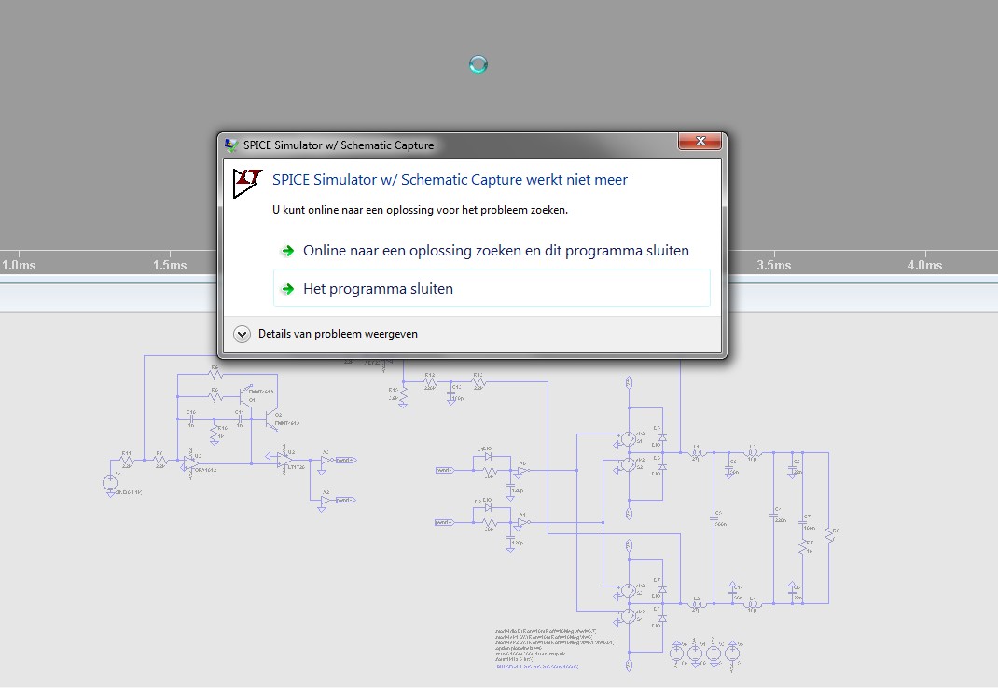Expand 'Details van probleem weergeven' chevron
Image resolution: width=998 pixels, height=689 pixels.
coord(242,334)
